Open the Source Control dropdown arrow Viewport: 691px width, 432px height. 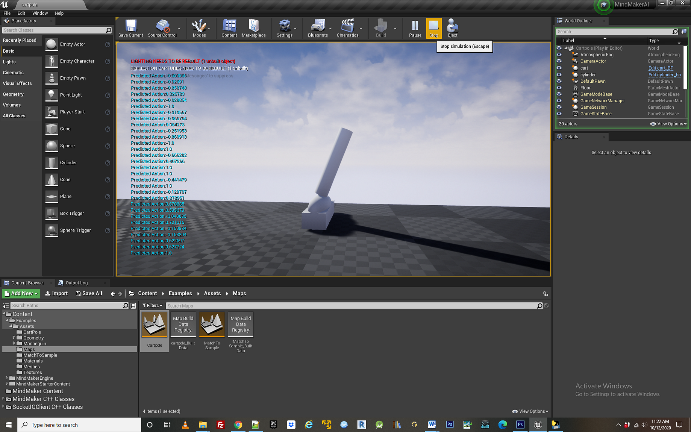(179, 28)
